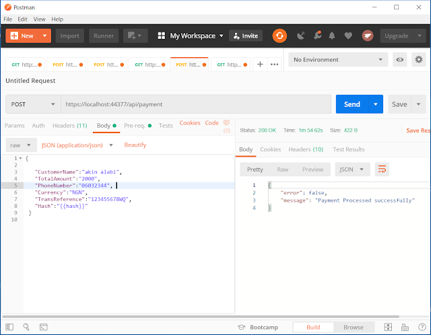This screenshot has width=431, height=335.
Task: Open the help question mark icon
Action: click(x=422, y=327)
